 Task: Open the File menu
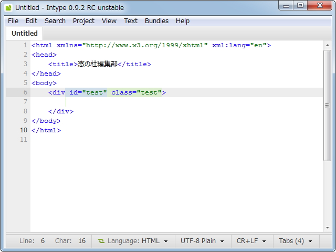tap(13, 21)
